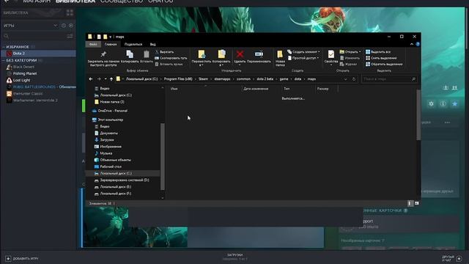Click the Вставить paste icon in ribbon

click(x=147, y=54)
